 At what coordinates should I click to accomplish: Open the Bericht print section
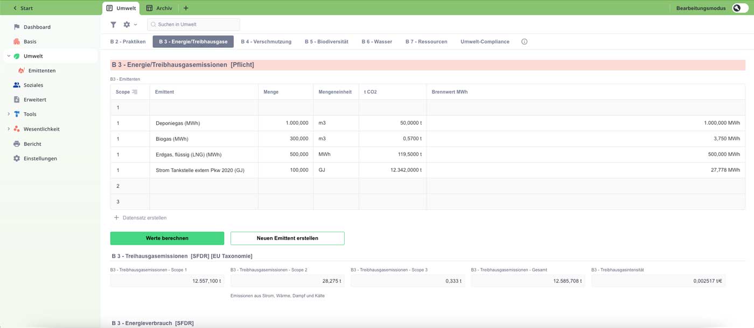(x=32, y=144)
